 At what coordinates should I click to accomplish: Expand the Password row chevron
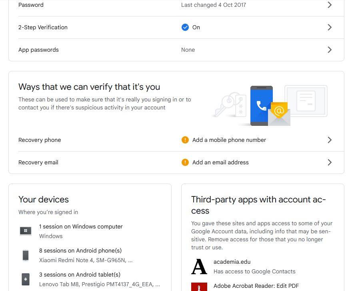pyautogui.click(x=330, y=5)
